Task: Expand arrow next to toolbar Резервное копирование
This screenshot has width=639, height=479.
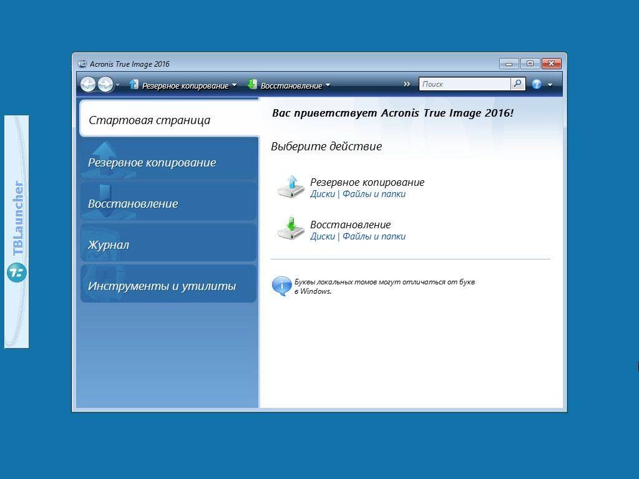Action: coord(234,85)
